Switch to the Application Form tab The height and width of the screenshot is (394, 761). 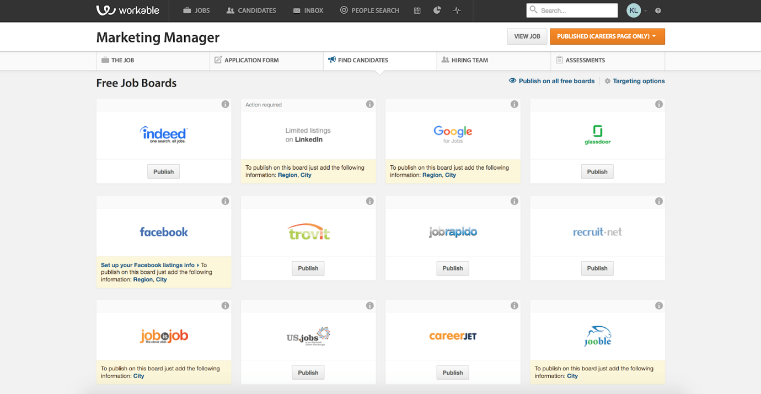click(266, 61)
